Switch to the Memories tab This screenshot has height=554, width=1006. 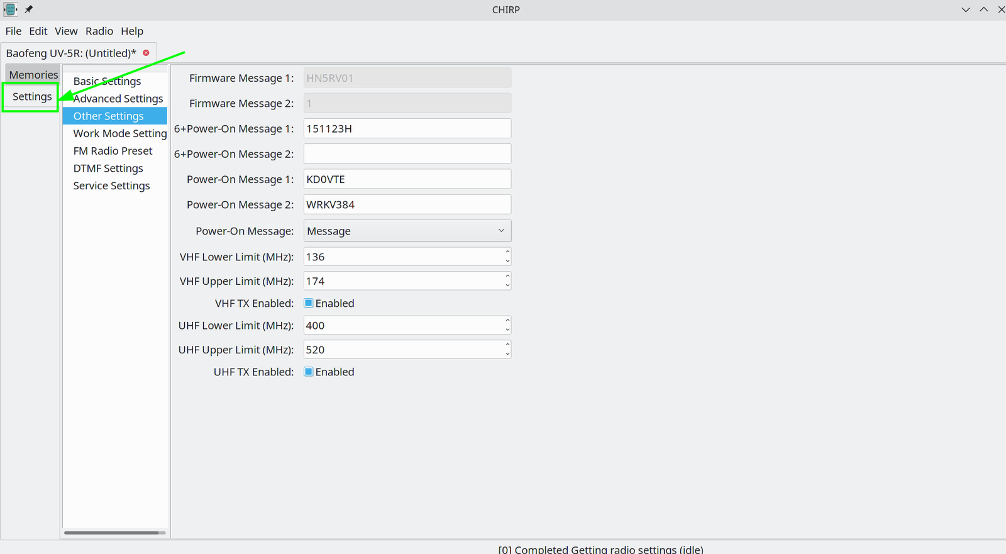coord(33,75)
